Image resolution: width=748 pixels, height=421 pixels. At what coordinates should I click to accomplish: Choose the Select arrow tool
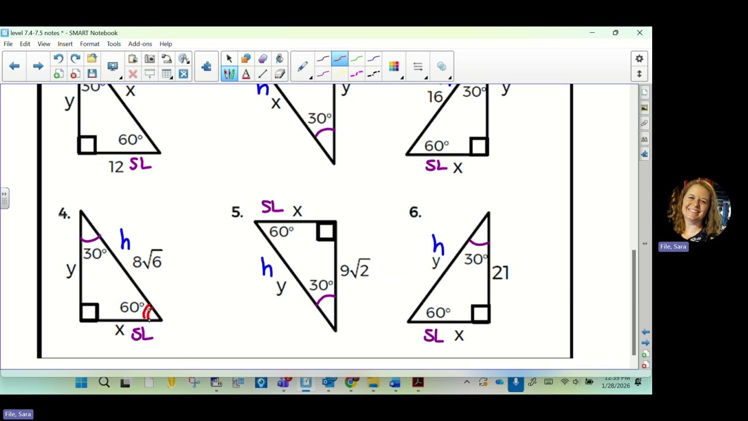(x=229, y=58)
